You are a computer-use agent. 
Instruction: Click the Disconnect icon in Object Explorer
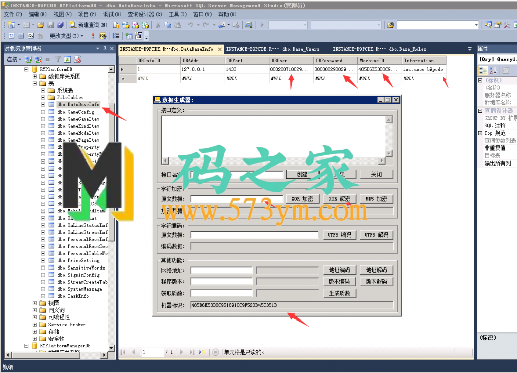coord(38,60)
